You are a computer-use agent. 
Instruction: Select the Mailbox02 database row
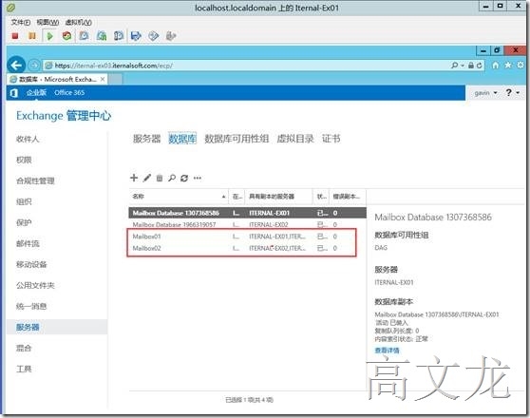(247, 248)
